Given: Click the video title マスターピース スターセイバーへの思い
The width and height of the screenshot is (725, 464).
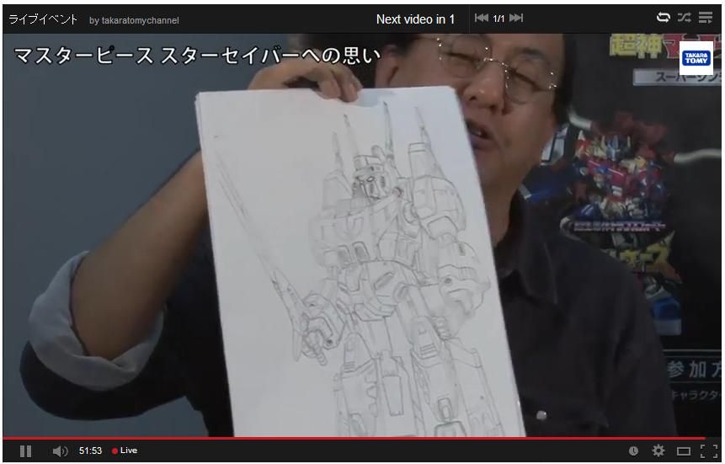Looking at the screenshot, I should (197, 56).
